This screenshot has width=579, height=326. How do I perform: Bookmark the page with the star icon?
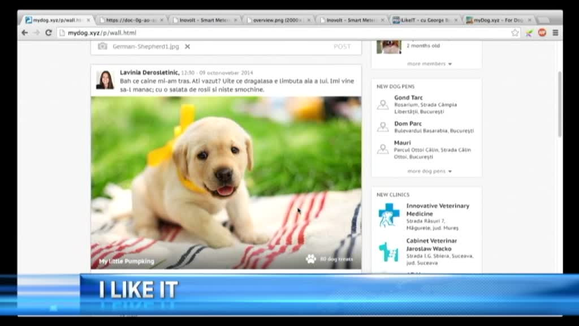point(515,33)
